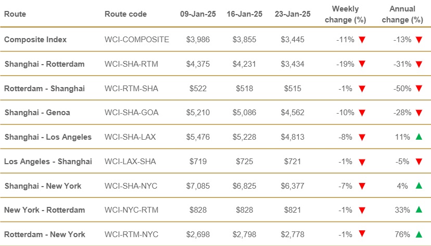The width and height of the screenshot is (431, 246).
Task: Click green annual change arrow for Shanghai - Los Angeles
Action: click(x=419, y=137)
